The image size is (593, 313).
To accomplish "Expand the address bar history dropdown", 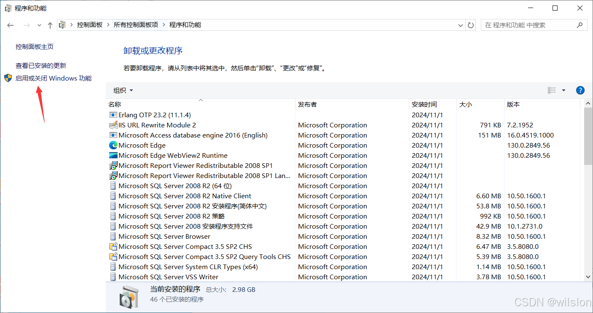I will coord(461,25).
